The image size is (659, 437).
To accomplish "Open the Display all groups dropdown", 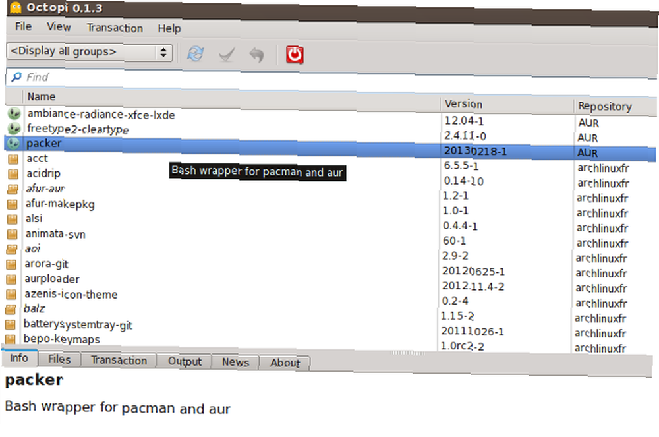I will (90, 52).
